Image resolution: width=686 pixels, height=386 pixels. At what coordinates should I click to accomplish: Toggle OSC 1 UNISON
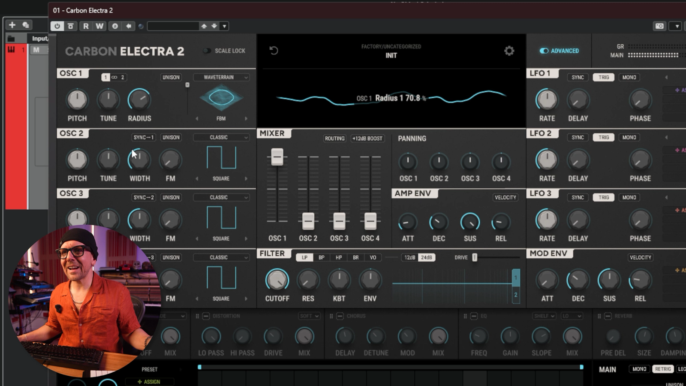pos(171,77)
